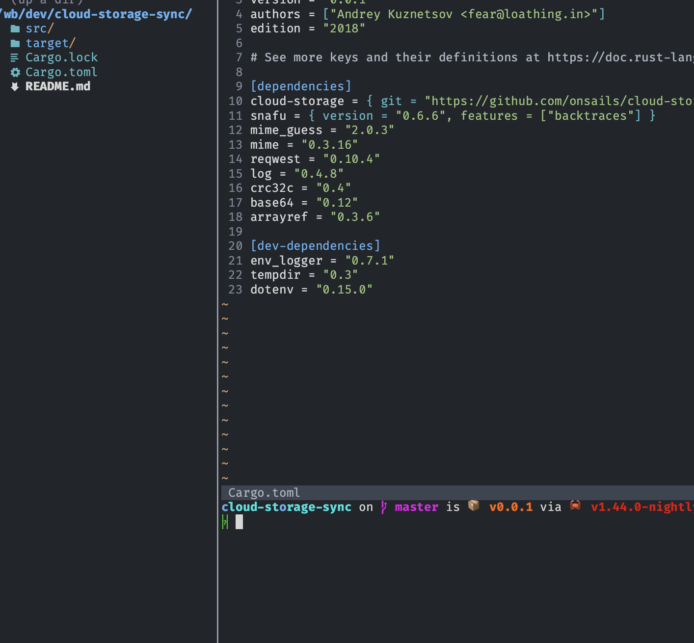
Task: Select Cargo.lock in the file tree
Action: (x=61, y=57)
